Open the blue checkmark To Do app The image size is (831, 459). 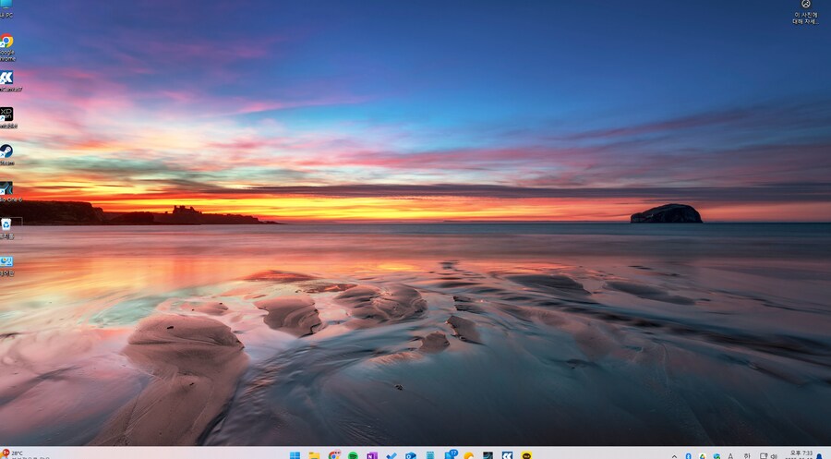tap(391, 455)
